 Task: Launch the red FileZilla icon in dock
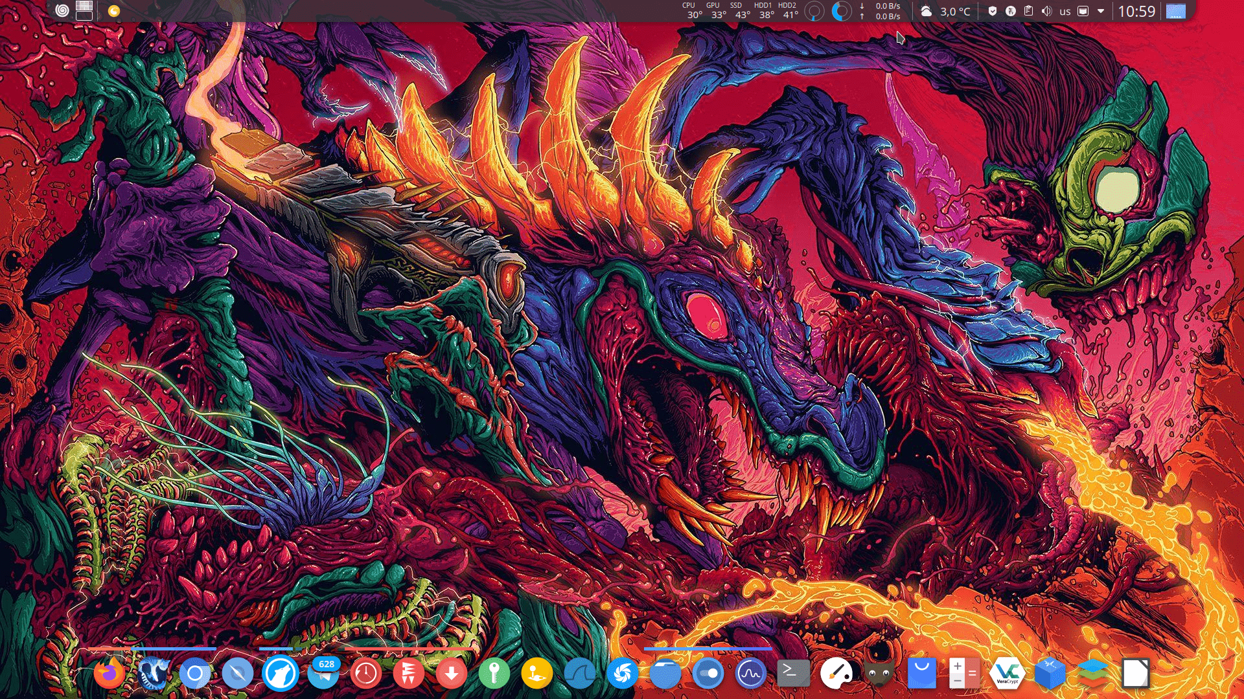[x=409, y=674]
